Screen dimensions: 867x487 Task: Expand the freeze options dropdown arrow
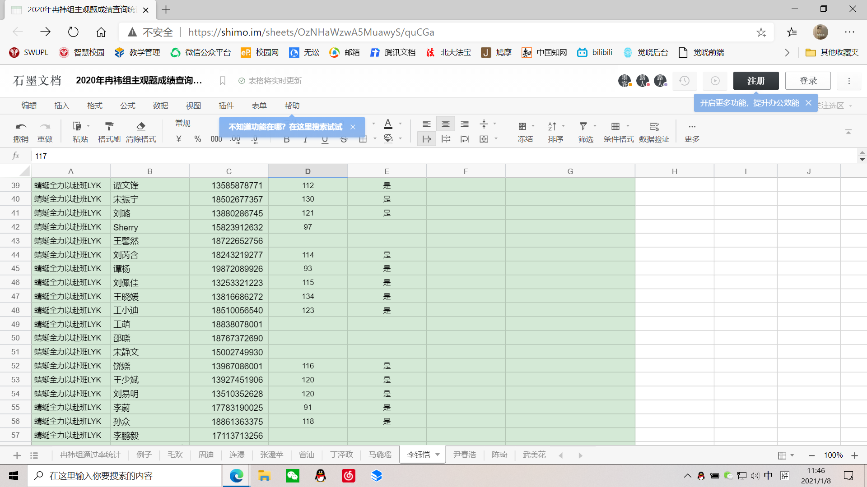pos(533,126)
